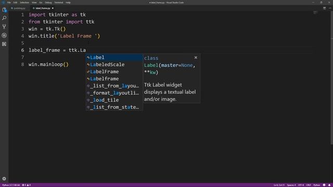Image resolution: width=333 pixels, height=187 pixels.
Task: Choose the LabelFrame suggestion
Action: (114, 72)
